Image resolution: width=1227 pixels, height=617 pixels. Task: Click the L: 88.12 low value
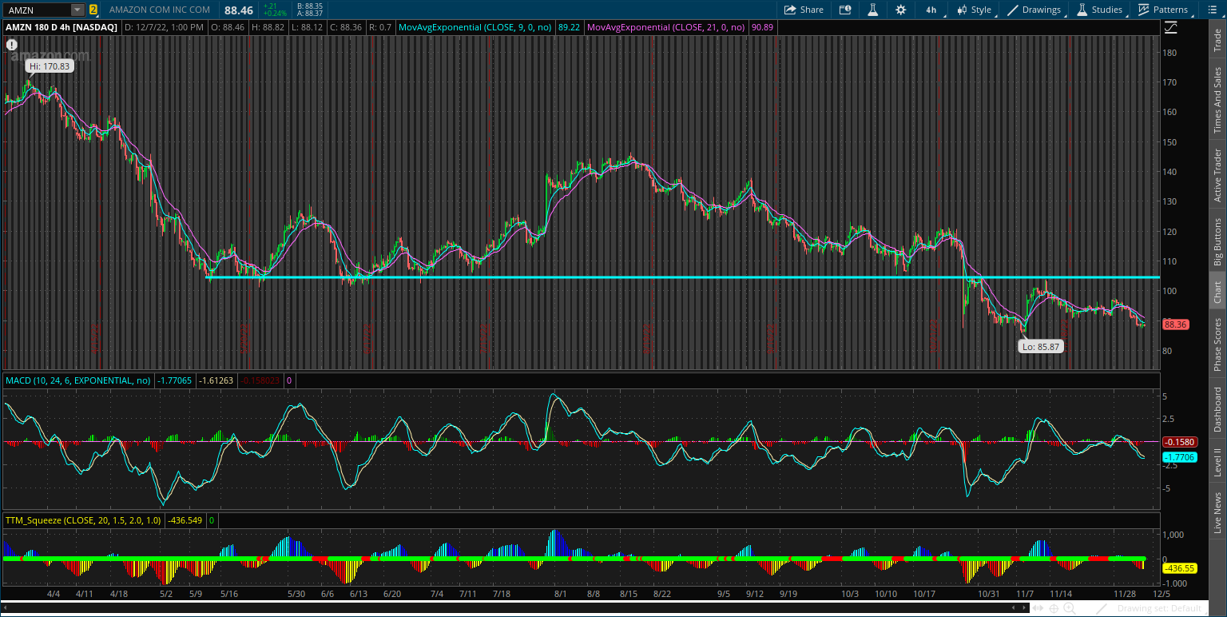pyautogui.click(x=307, y=27)
